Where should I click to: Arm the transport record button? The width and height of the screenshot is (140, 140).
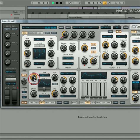61,3
